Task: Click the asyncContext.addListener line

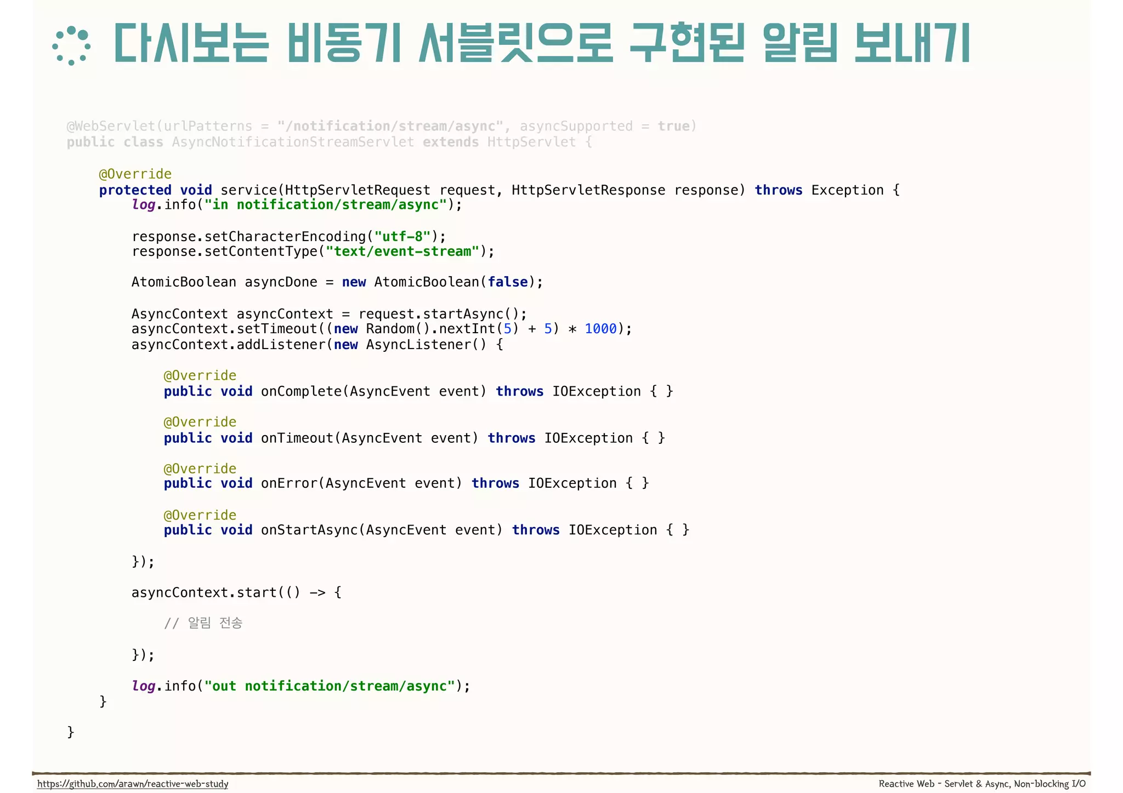Action: (x=317, y=345)
